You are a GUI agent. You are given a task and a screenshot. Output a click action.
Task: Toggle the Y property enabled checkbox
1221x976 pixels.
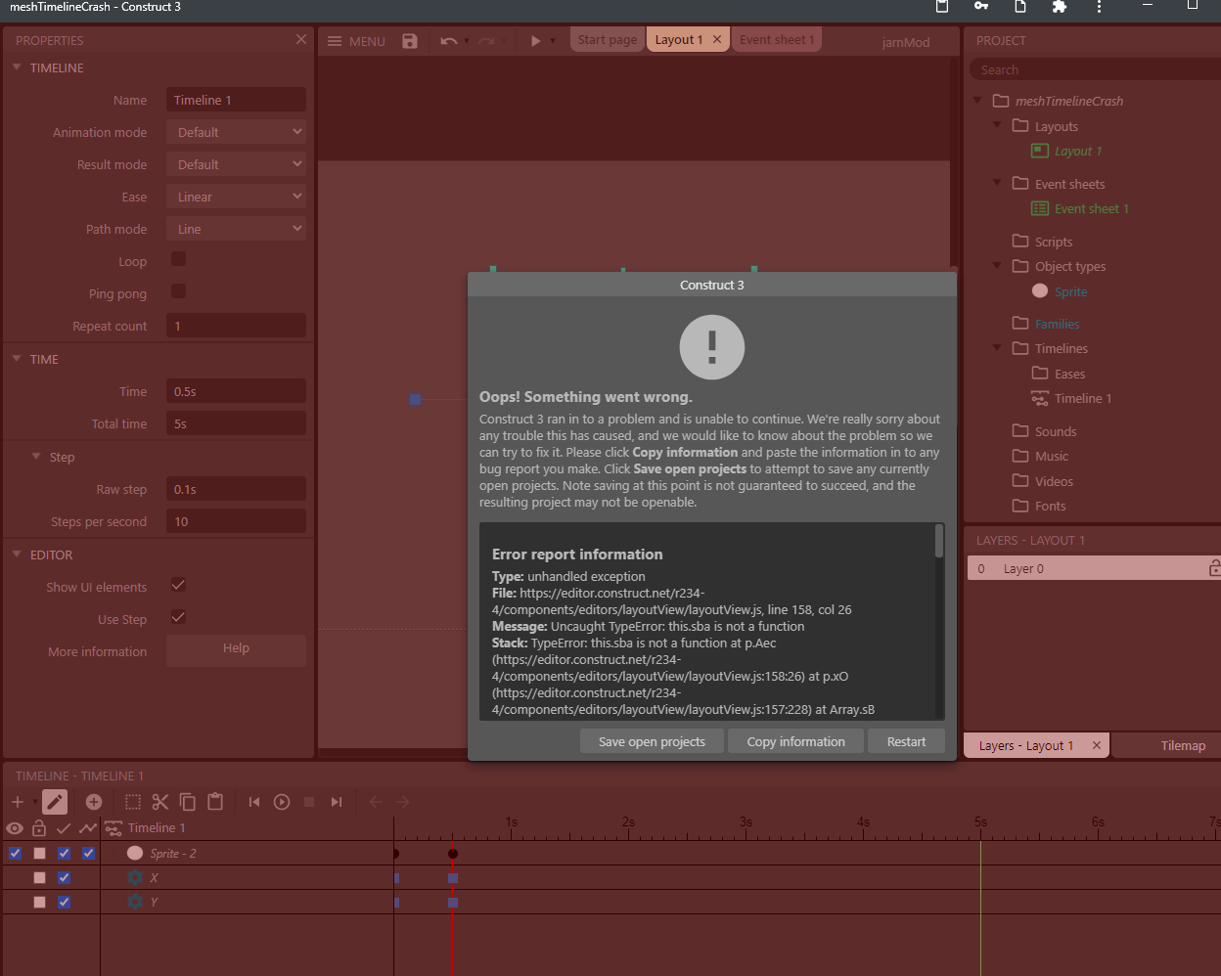click(x=64, y=902)
